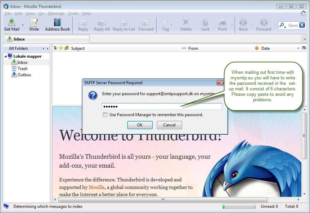Screen dimensions: 310x213
Task: Enable Use Password Manager checkbox
Action: point(105,115)
